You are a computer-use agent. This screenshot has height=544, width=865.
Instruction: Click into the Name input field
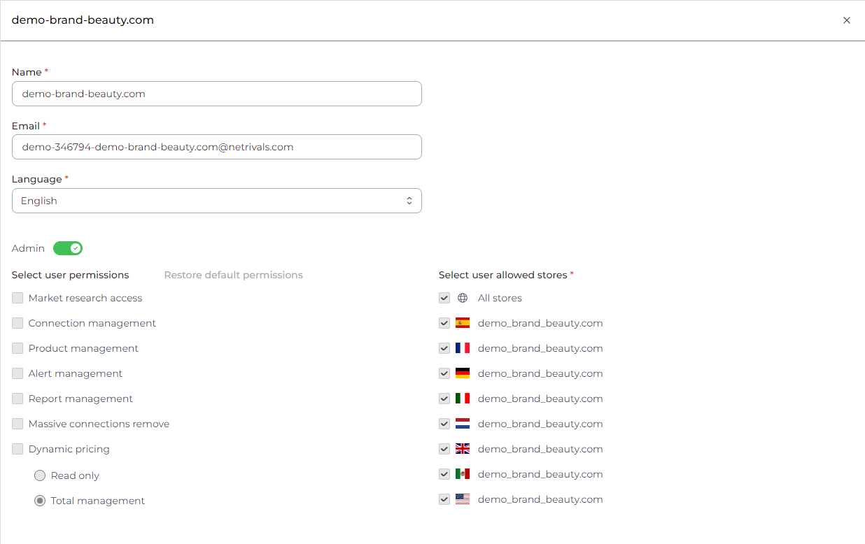click(x=216, y=94)
